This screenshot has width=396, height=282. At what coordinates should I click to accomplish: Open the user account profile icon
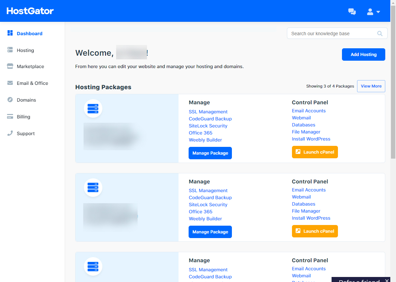pos(370,12)
